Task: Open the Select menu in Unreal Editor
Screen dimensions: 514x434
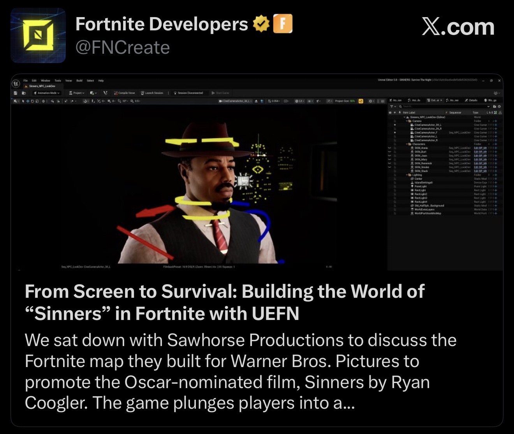Action: pos(90,81)
